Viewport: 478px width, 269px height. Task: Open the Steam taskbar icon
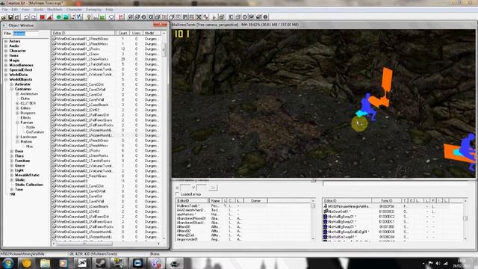click(101, 263)
